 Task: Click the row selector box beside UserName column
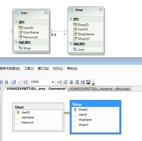point(17,117)
